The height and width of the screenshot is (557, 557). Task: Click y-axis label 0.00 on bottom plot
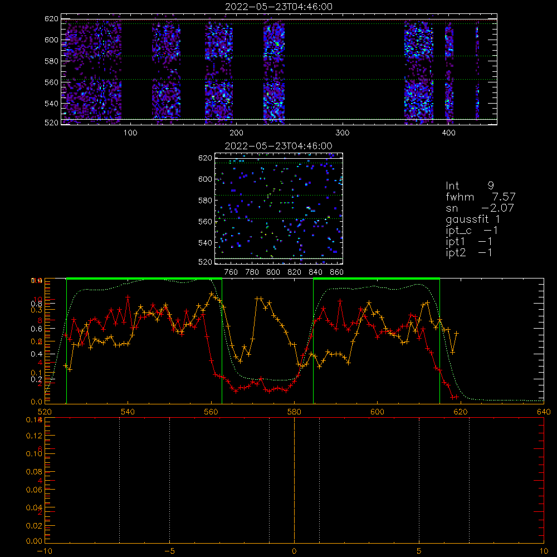pyautogui.click(x=34, y=541)
